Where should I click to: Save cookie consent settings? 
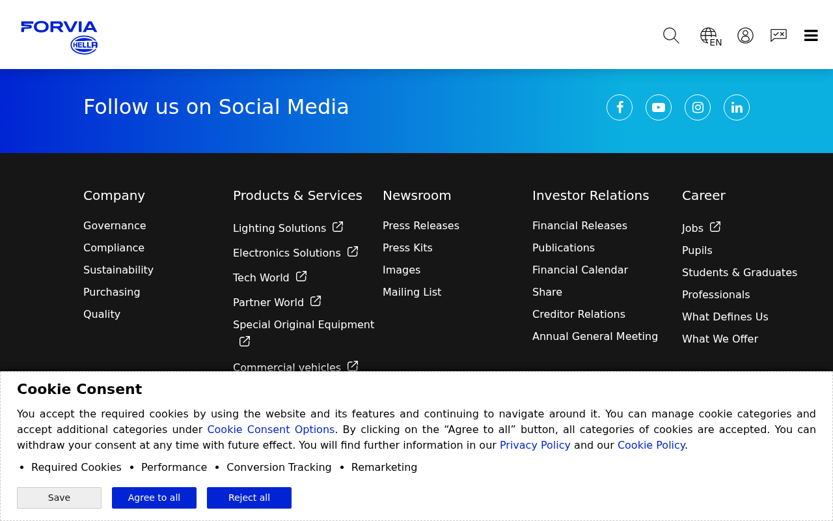59,498
